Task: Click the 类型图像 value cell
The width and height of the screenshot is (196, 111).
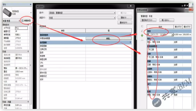Action: (x=109, y=46)
